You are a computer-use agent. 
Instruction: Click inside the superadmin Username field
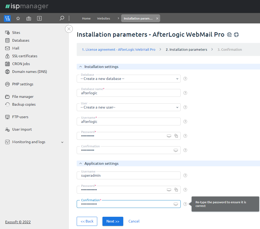point(129,175)
